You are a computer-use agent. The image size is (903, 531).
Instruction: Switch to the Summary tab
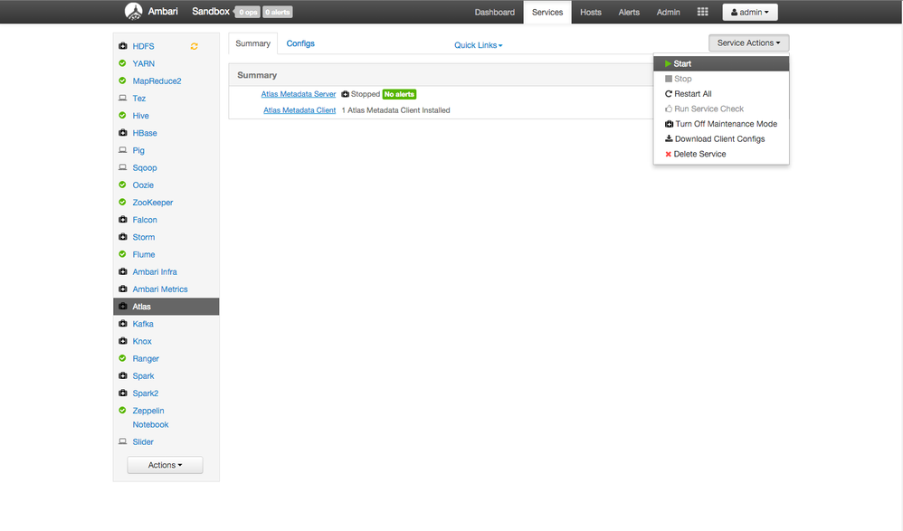click(x=252, y=43)
